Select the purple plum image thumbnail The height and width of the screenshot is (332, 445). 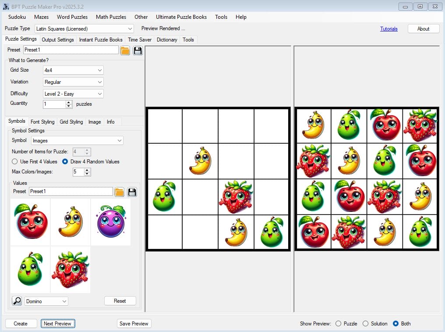tap(110, 221)
